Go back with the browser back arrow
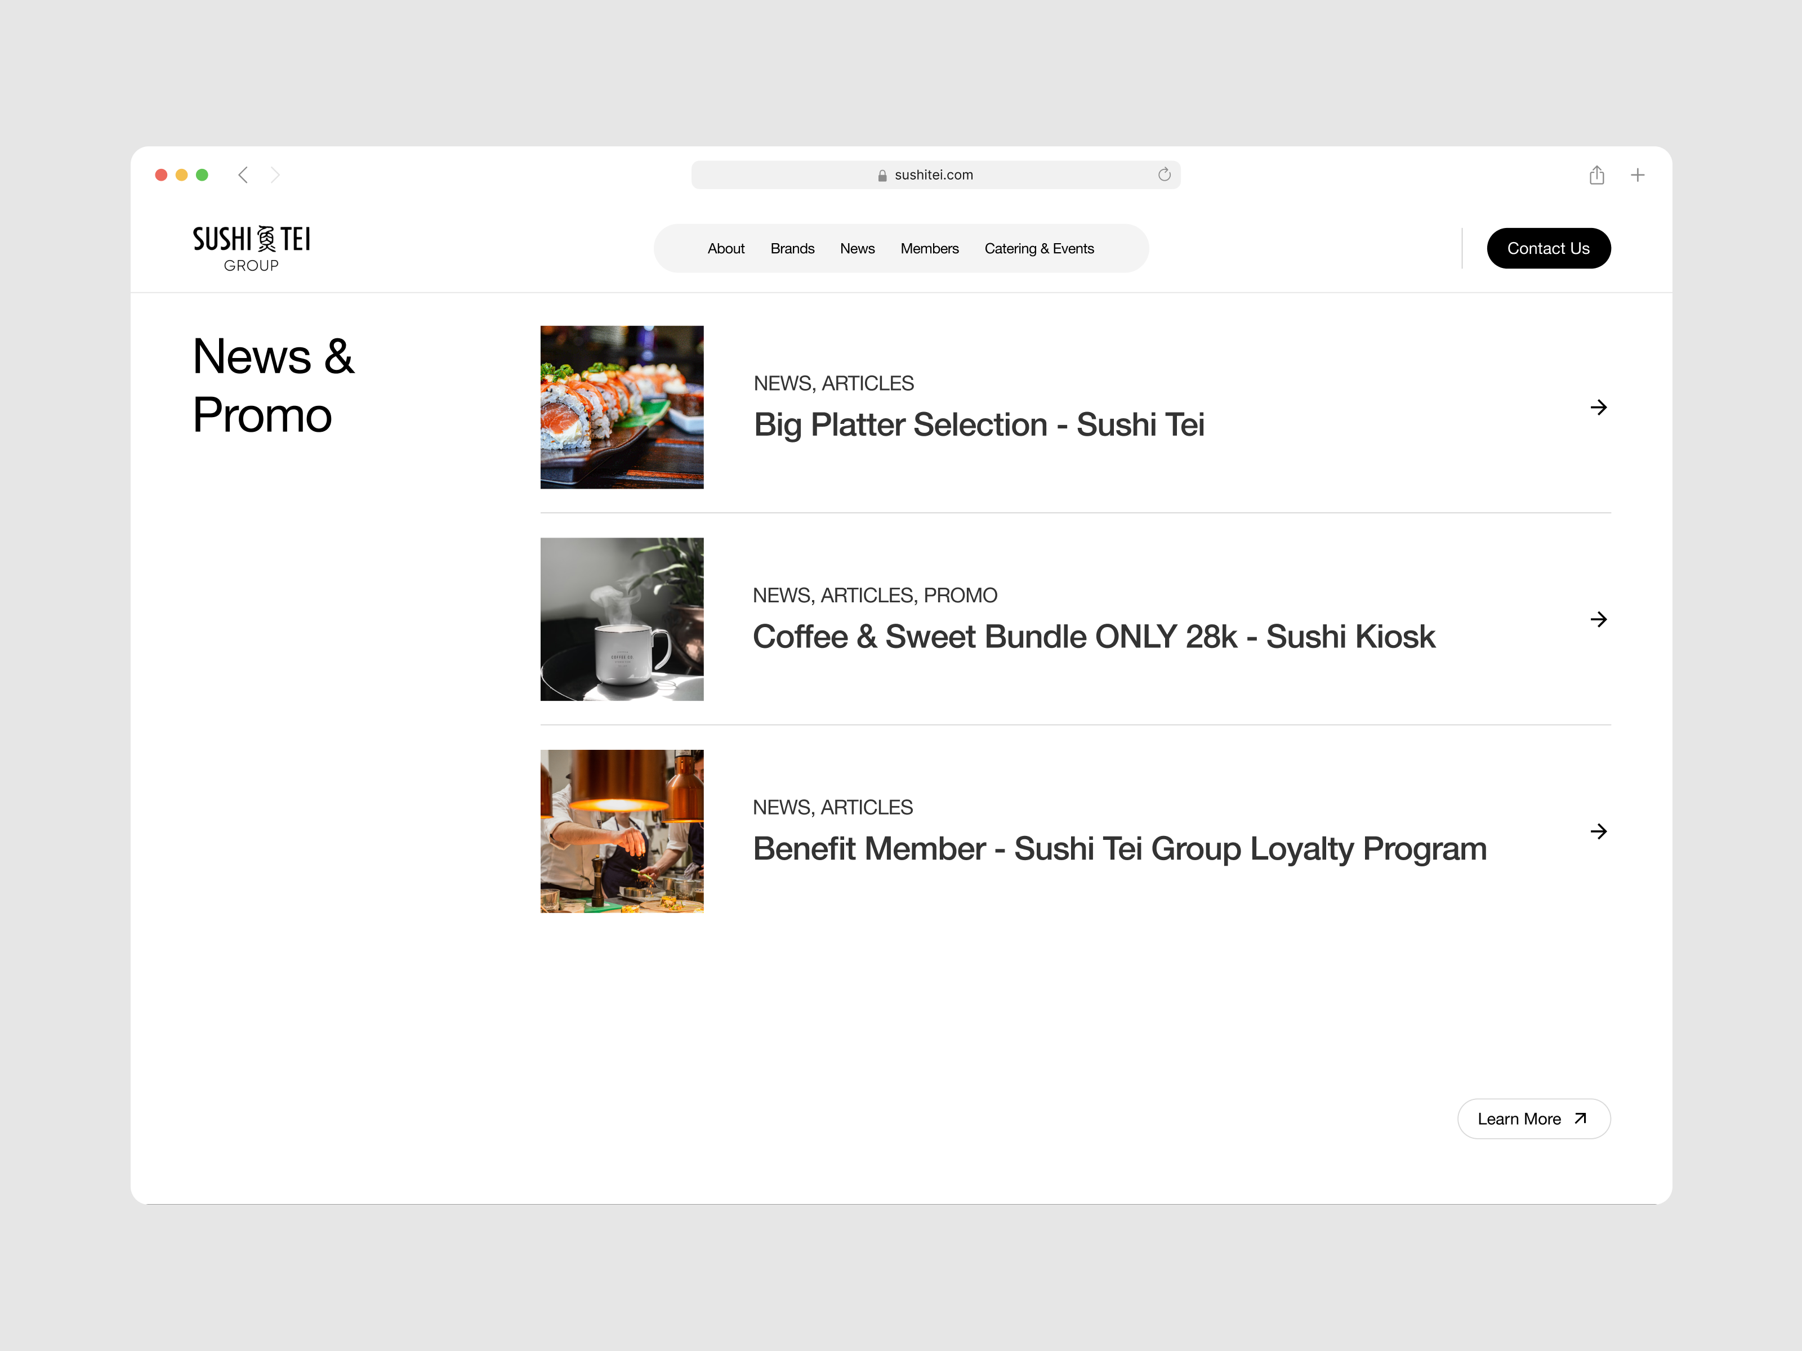Image resolution: width=1802 pixels, height=1351 pixels. [243, 175]
